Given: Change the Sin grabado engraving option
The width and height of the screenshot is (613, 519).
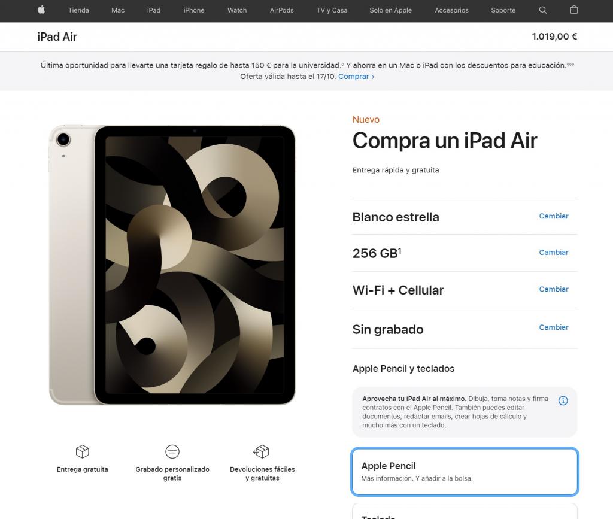Looking at the screenshot, I should [x=554, y=327].
